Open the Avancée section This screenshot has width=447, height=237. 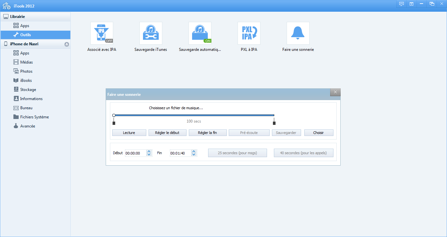click(x=35, y=126)
